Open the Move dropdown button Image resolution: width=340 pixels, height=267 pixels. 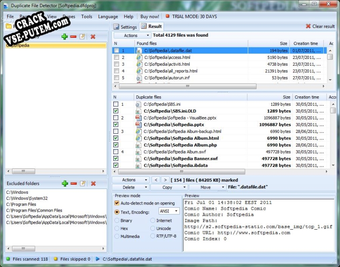tap(208, 187)
